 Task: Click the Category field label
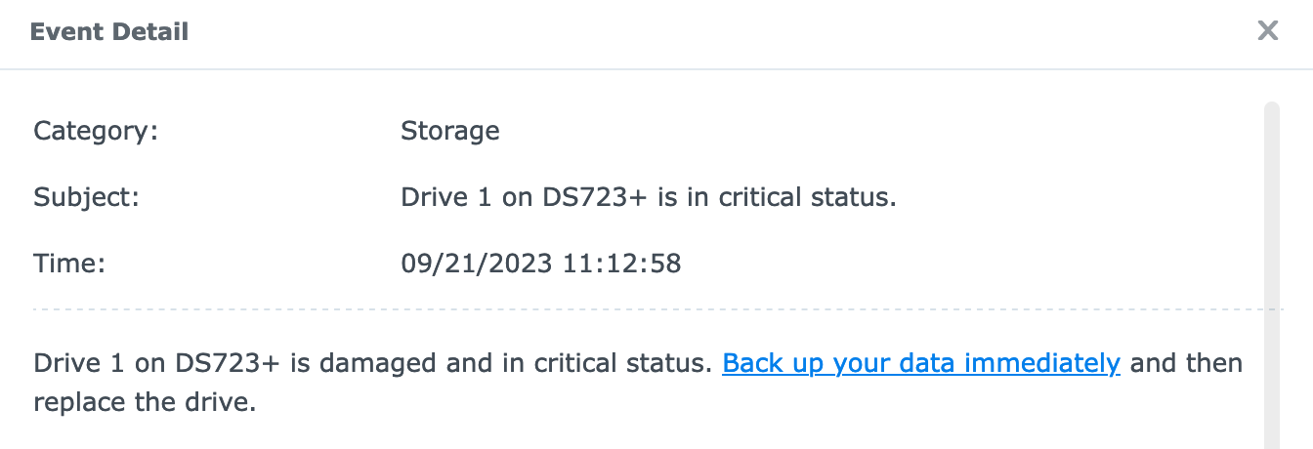click(96, 131)
